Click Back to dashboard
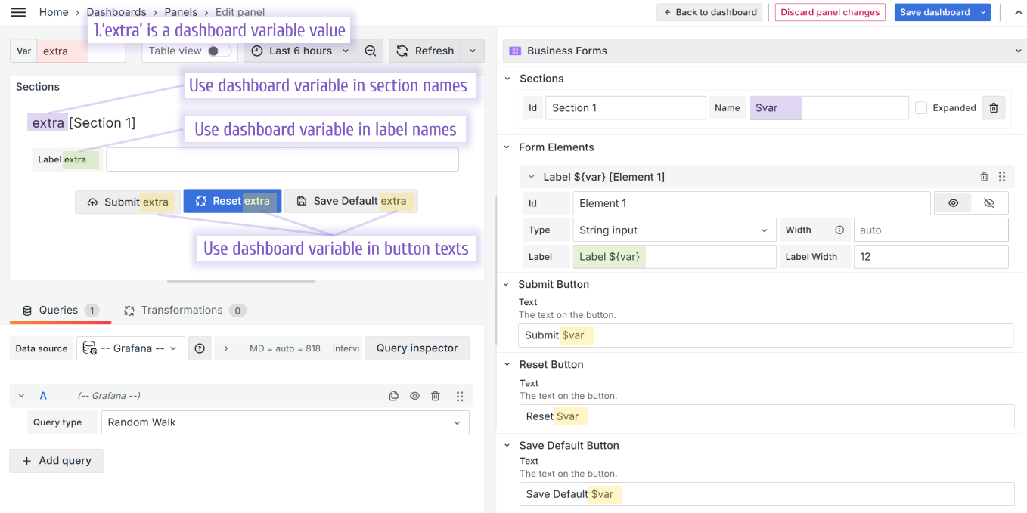Image resolution: width=1027 pixels, height=513 pixels. point(709,12)
